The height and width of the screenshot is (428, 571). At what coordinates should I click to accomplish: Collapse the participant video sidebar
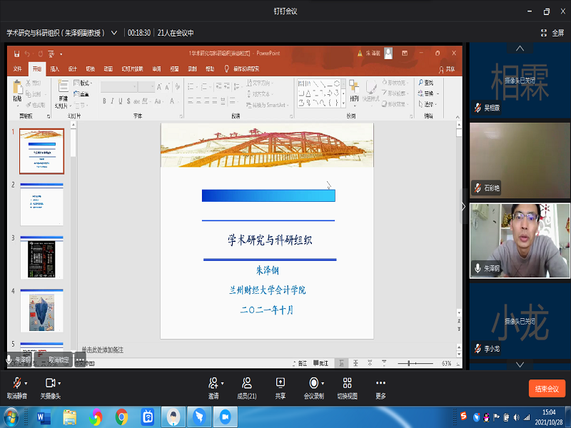[x=463, y=206]
